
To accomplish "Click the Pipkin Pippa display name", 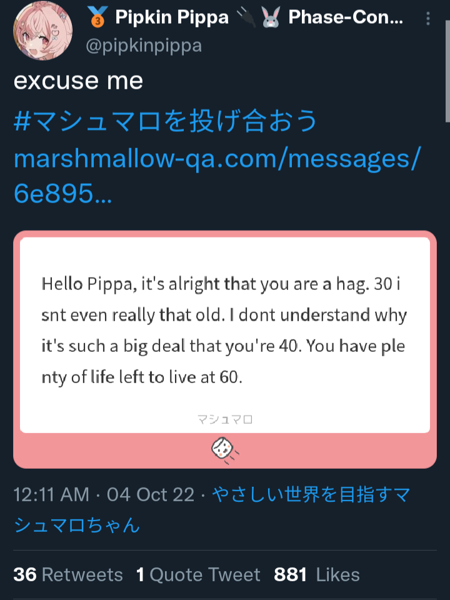I will coord(172,17).
